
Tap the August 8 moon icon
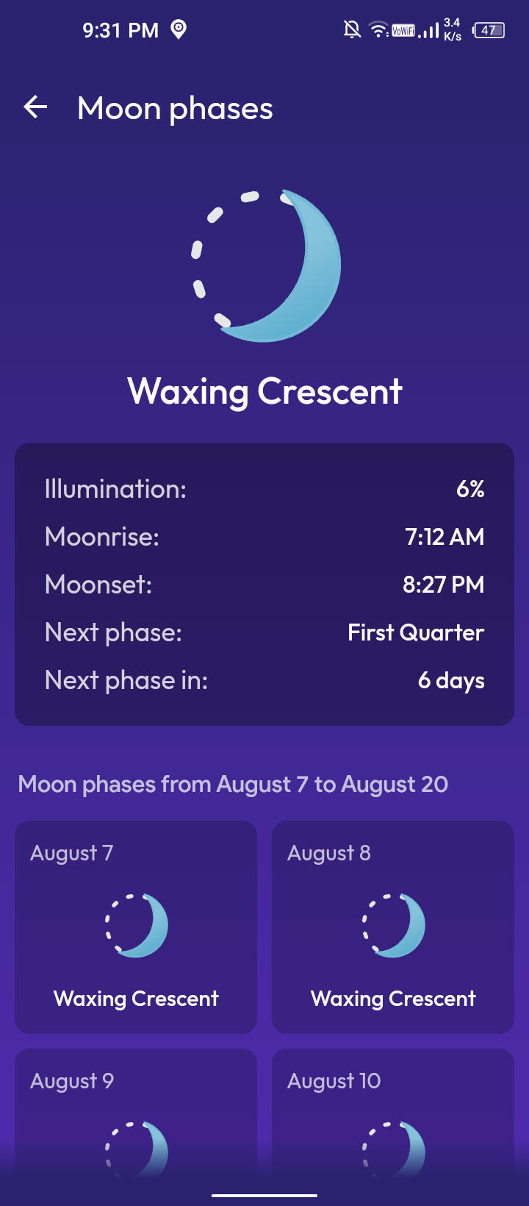tap(394, 925)
